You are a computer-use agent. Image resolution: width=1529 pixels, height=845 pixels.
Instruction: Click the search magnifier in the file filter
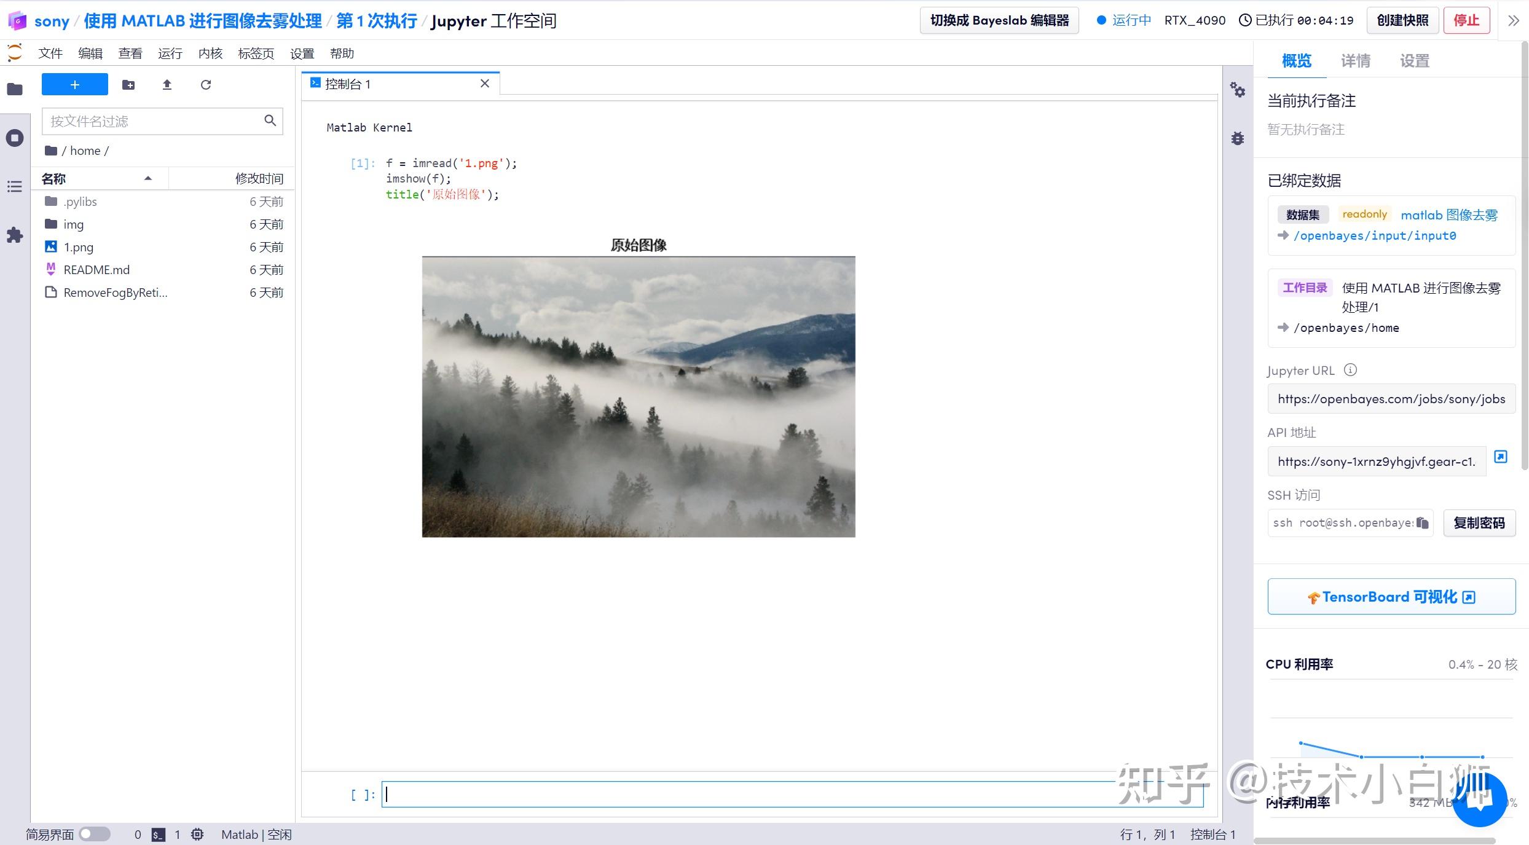270,120
